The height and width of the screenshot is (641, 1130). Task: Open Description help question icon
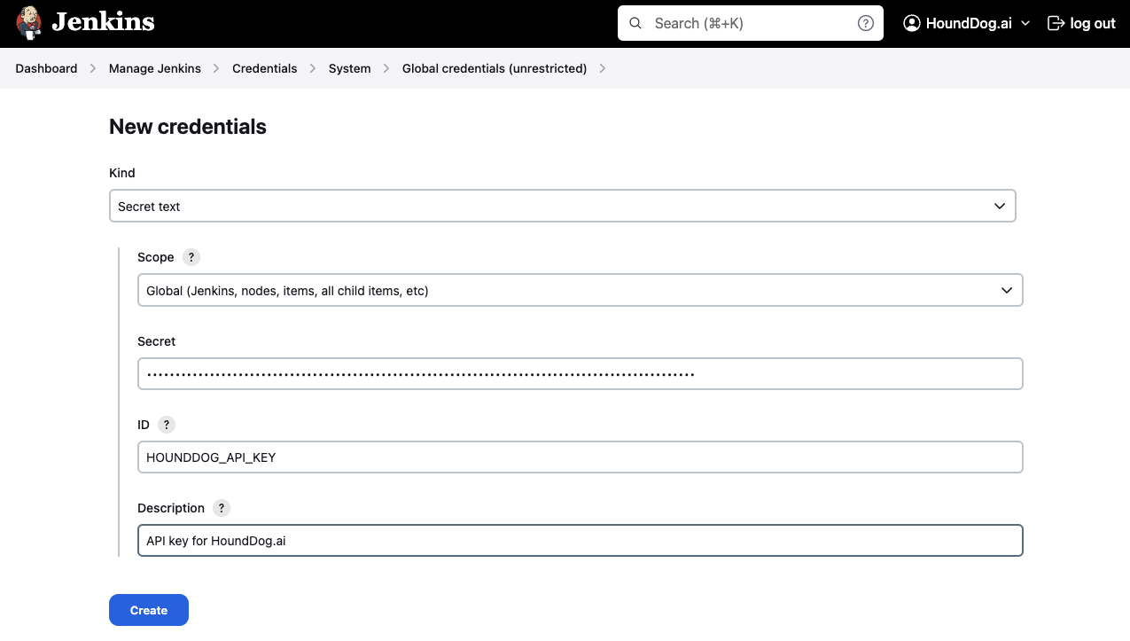coord(222,508)
